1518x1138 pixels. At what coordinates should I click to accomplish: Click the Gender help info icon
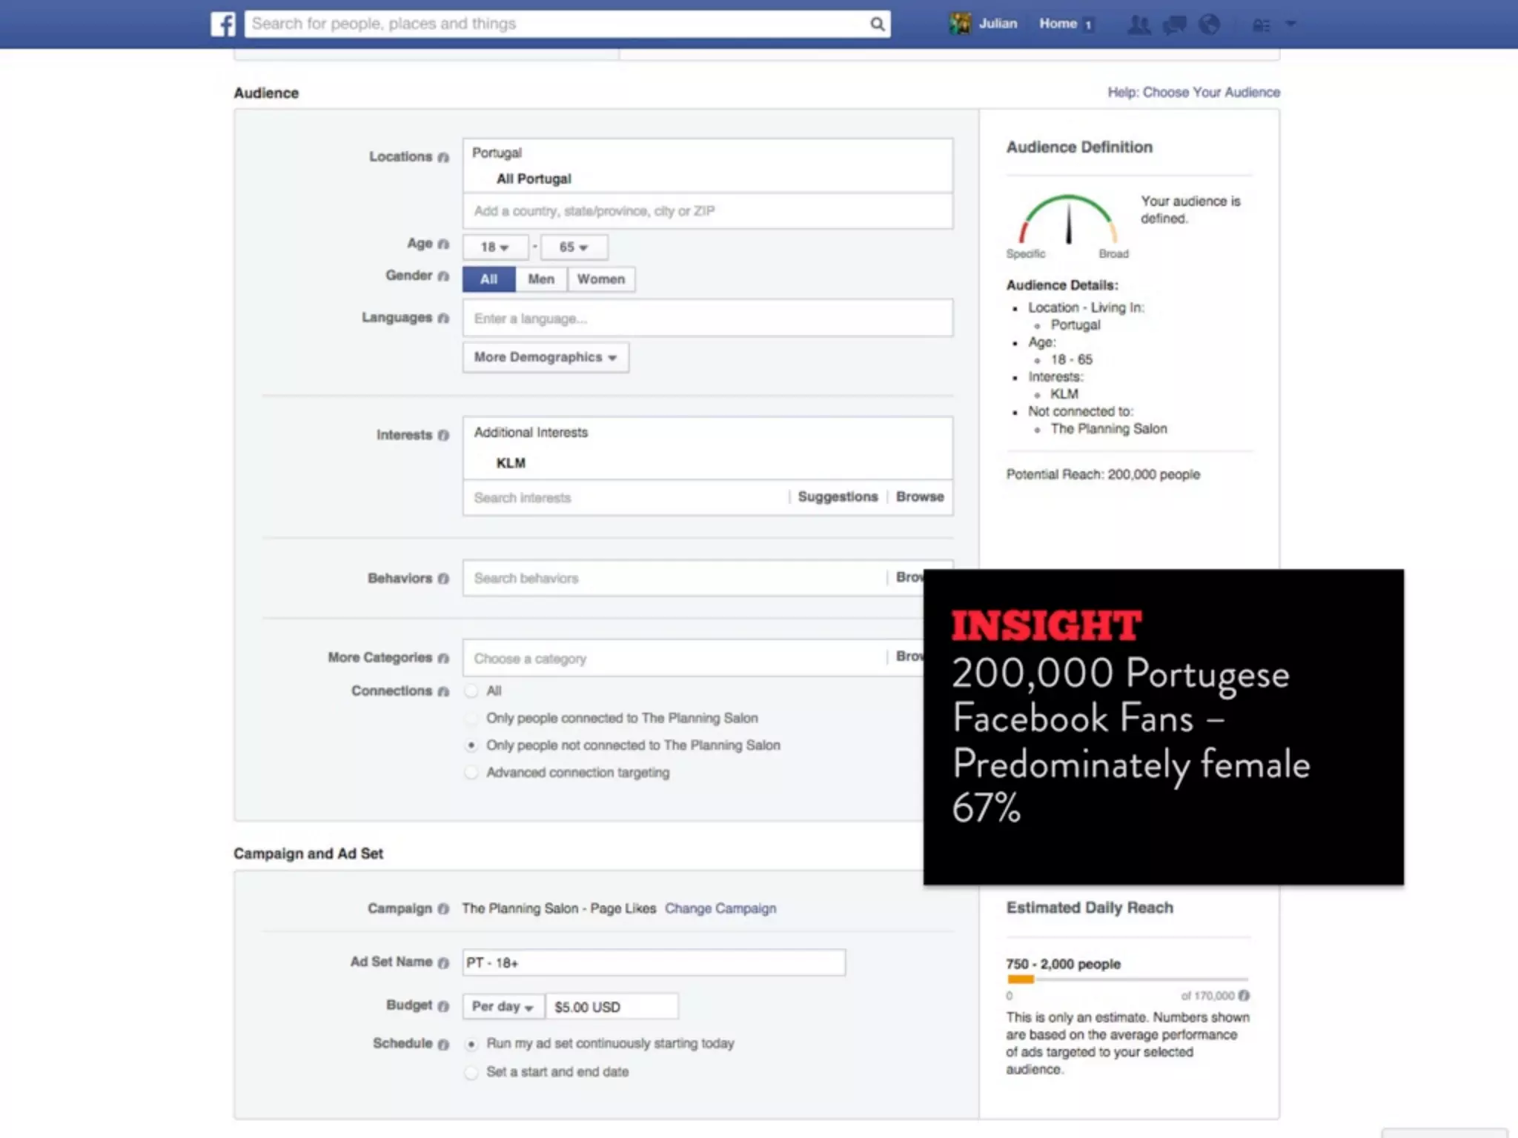click(443, 276)
